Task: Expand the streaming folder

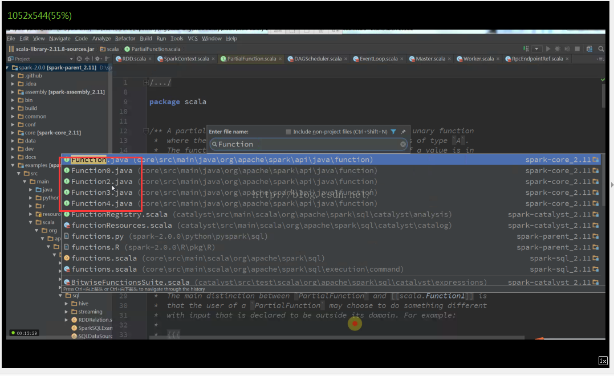Action: [x=67, y=312]
